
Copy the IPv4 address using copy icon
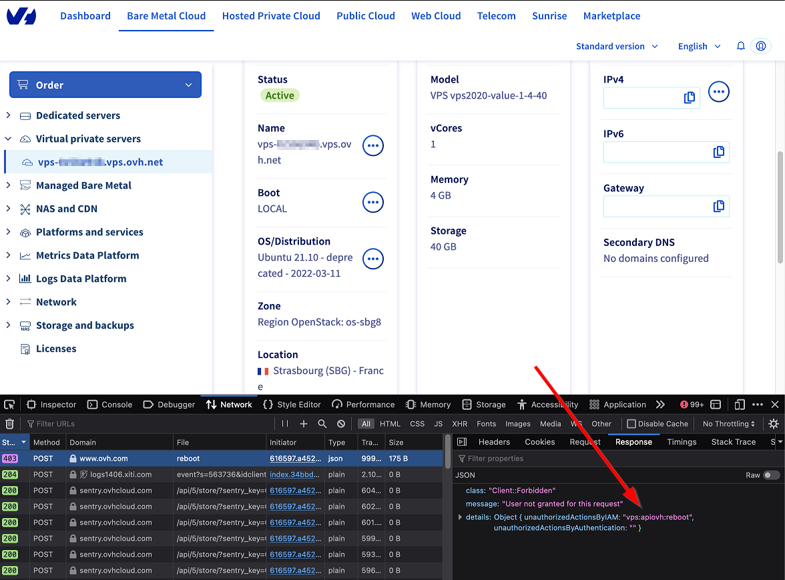(x=690, y=97)
